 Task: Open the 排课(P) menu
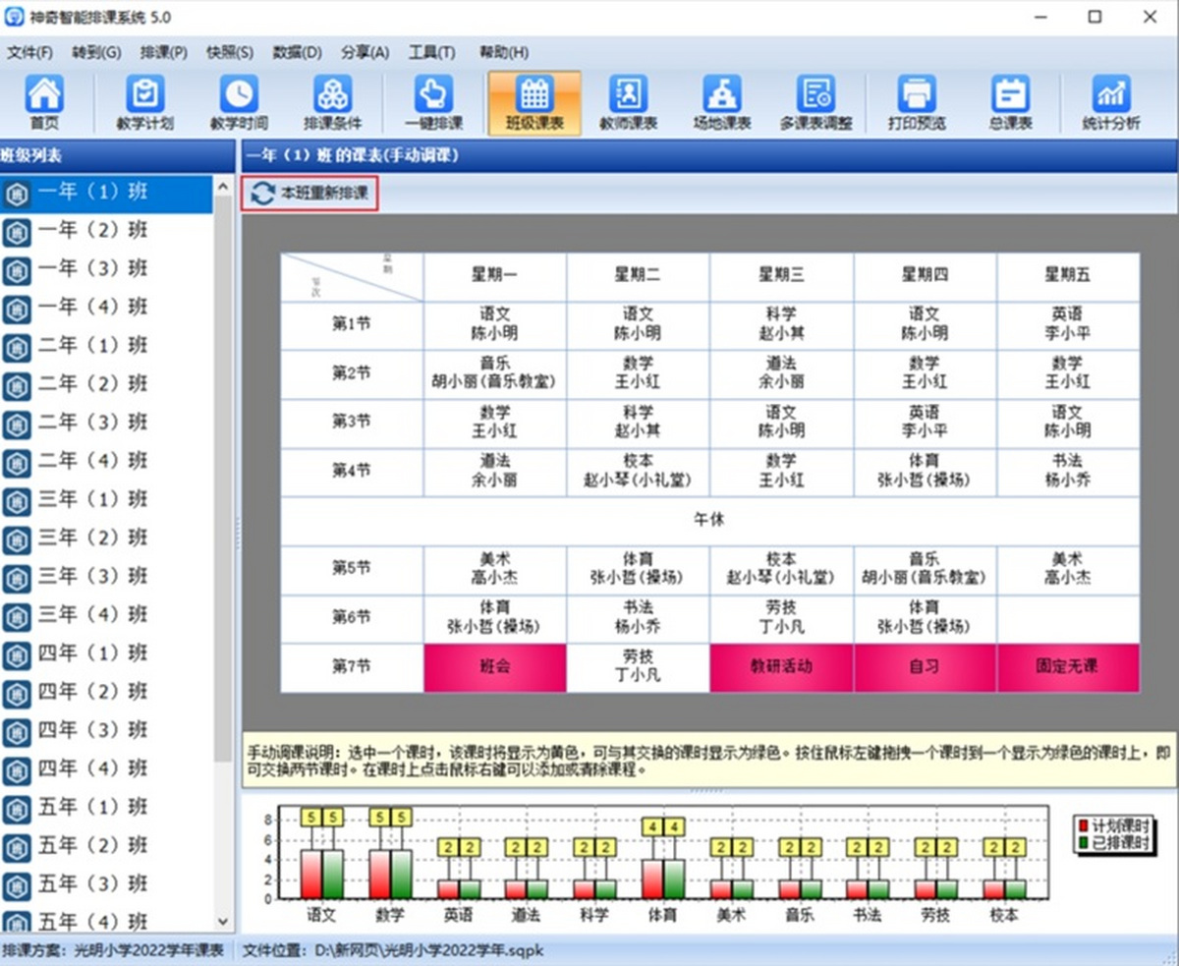tap(163, 52)
